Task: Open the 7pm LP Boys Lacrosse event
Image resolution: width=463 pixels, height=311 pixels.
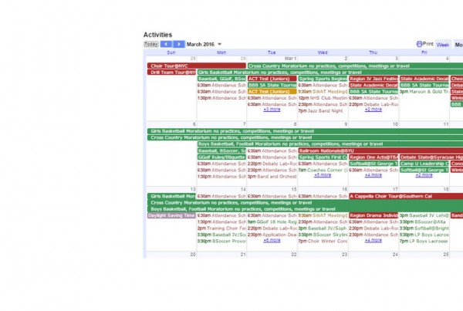Action: point(424,242)
